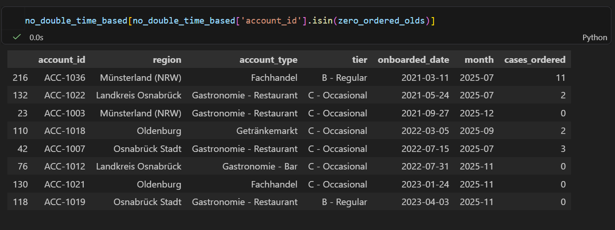This screenshot has height=230, width=615.
Task: Click the Python language label of the cell
Action: 595,37
